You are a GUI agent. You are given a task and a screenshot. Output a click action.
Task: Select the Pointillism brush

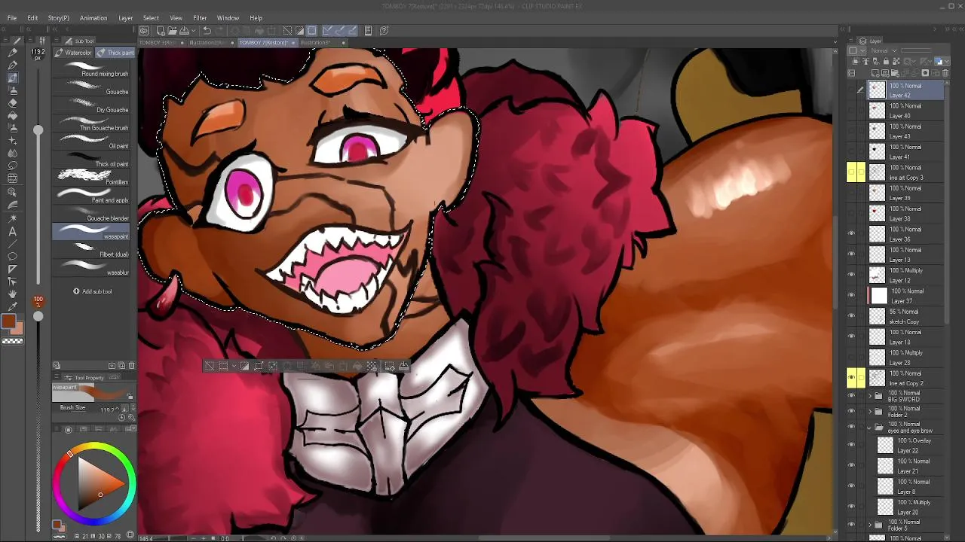coord(91,178)
